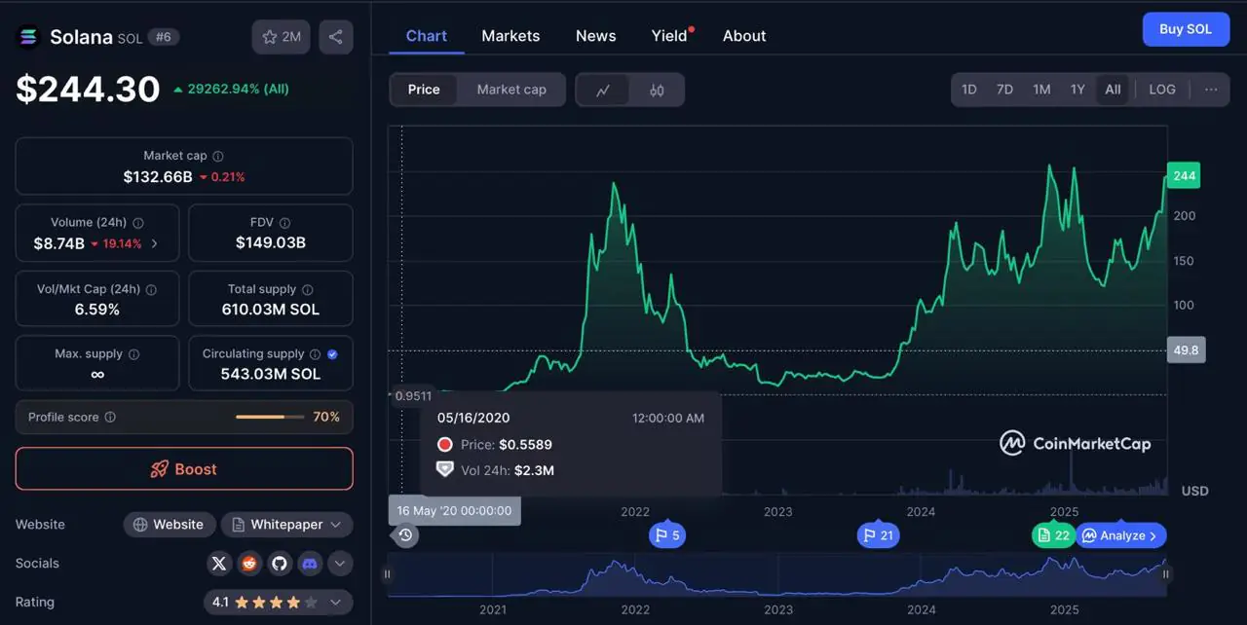
Task: Set chart range to All
Action: click(x=1113, y=90)
